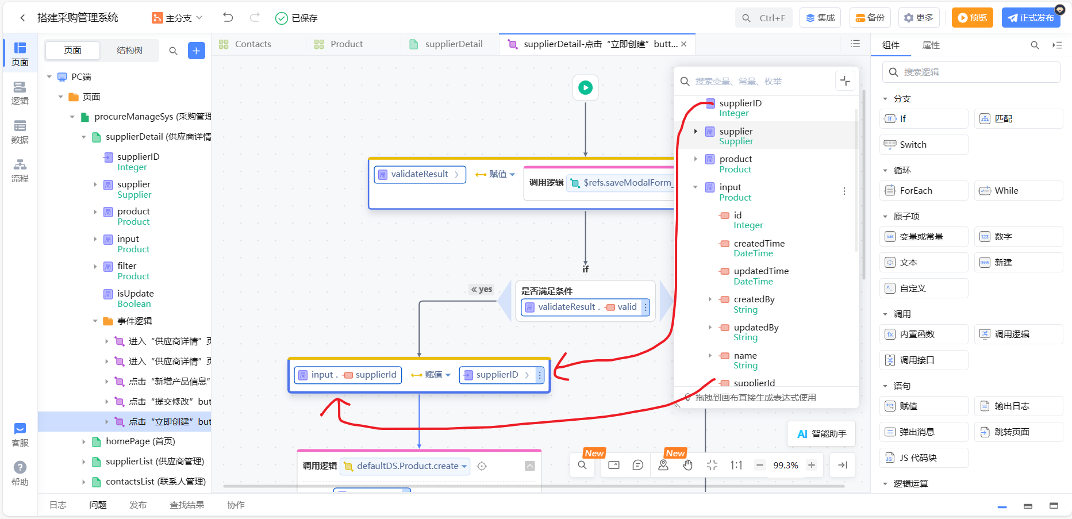The image size is (1072, 519).
Task: Open the 流程 process sidebar panel
Action: coord(20,171)
